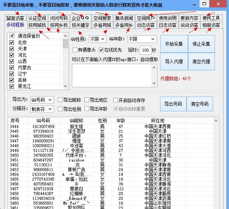Open the 说说访客 tab
The width and height of the screenshot is (229, 209).
(x=189, y=25)
